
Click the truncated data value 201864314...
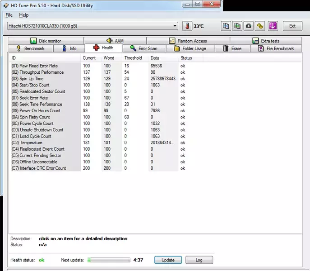point(162,143)
